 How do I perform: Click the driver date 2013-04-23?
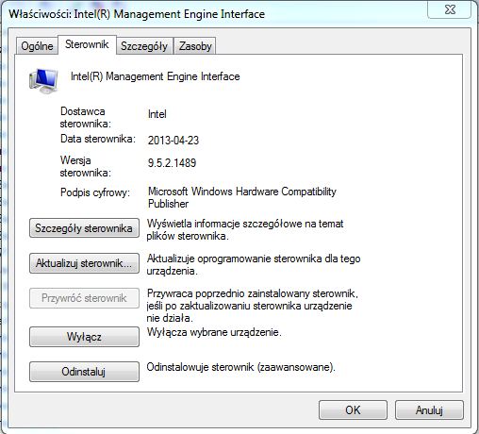(173, 140)
